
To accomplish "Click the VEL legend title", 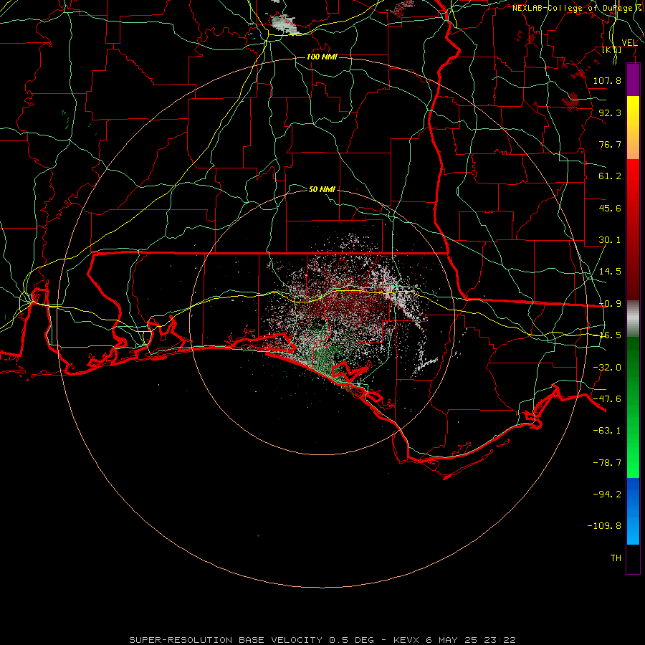I will tap(629, 42).
